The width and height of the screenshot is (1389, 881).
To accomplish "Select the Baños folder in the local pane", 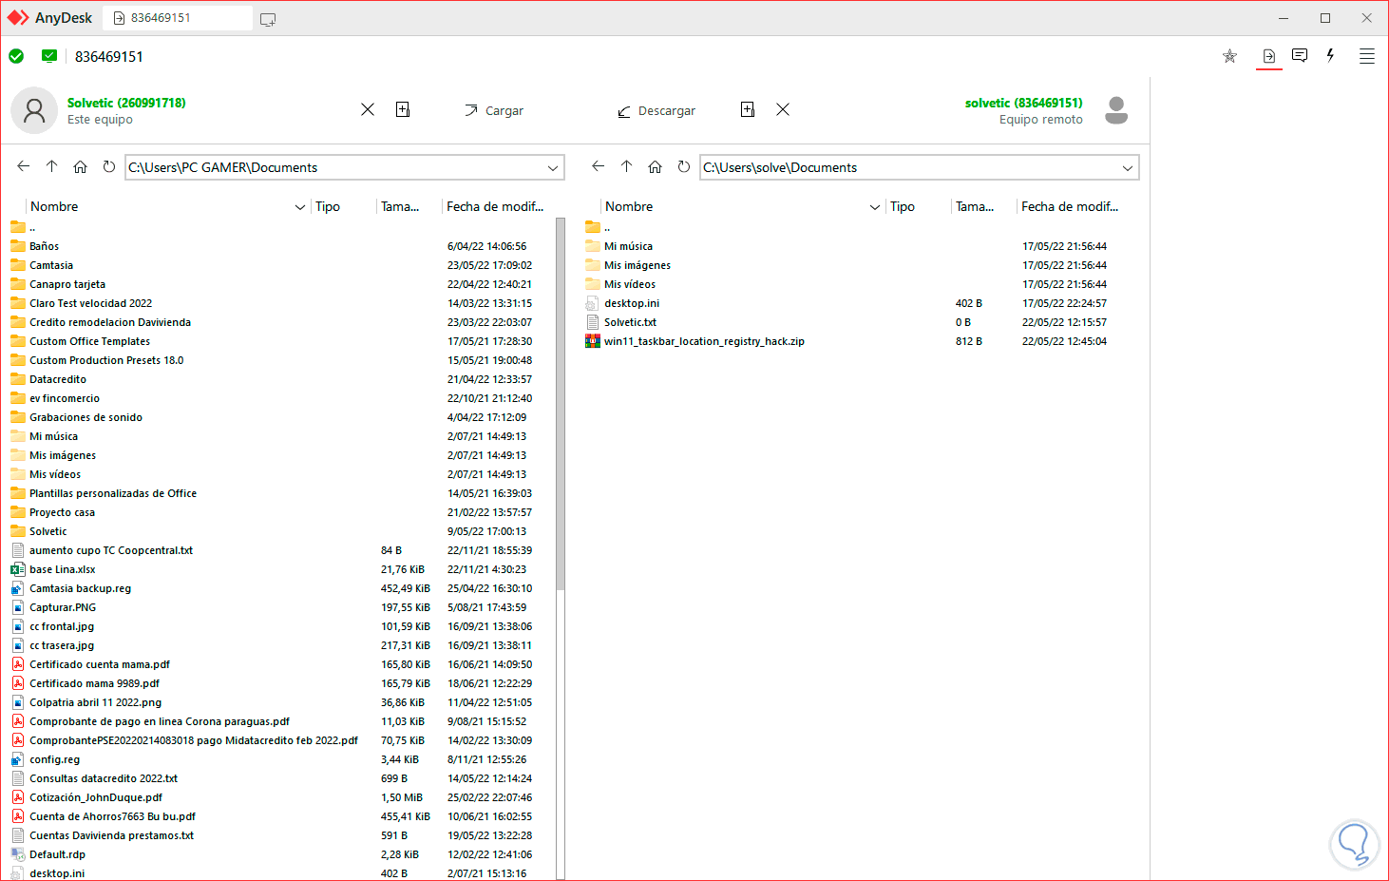I will point(44,246).
